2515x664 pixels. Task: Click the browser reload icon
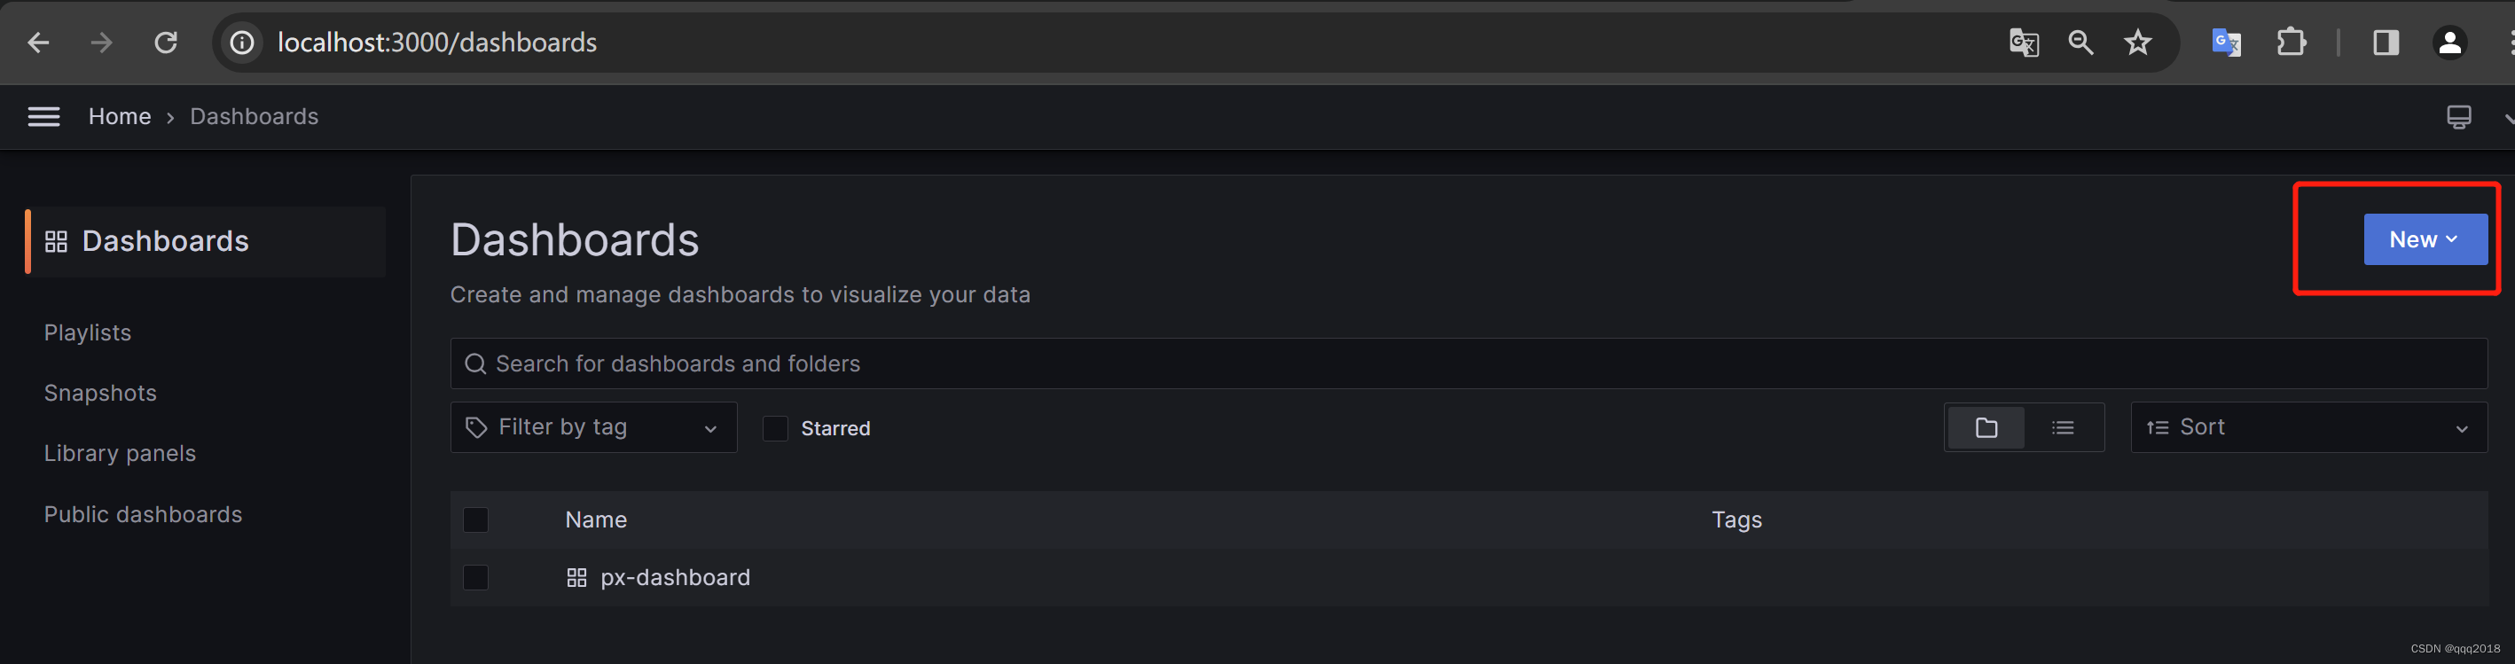[x=167, y=43]
